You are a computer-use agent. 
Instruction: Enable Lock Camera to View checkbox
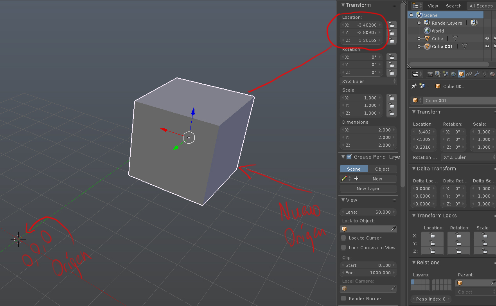point(344,248)
